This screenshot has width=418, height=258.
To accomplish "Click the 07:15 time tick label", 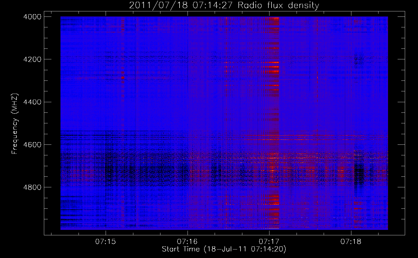I will pos(106,242).
